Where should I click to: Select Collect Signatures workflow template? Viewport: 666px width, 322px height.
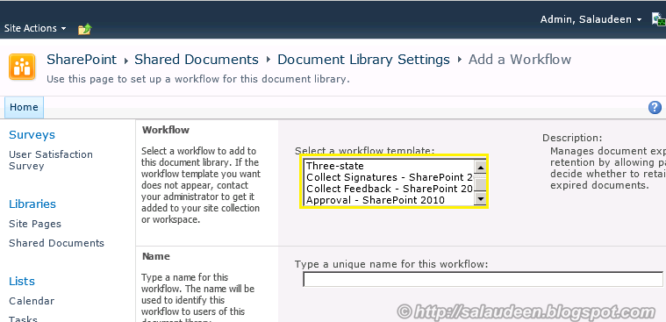click(389, 177)
